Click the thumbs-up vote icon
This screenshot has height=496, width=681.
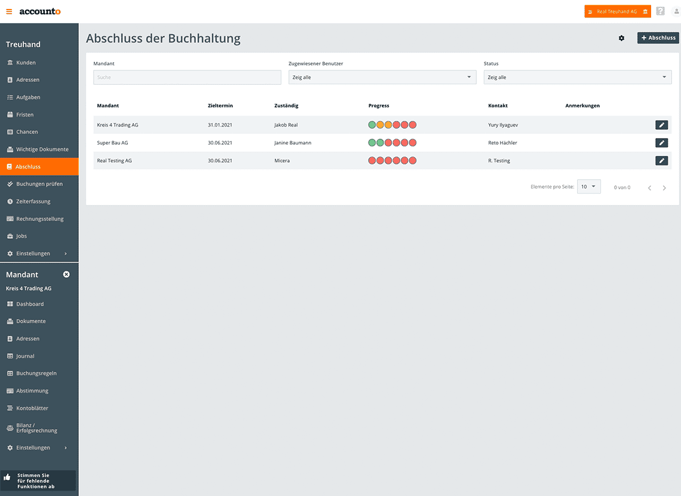pyautogui.click(x=7, y=477)
